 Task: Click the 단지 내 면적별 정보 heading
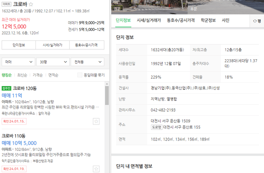coord(134,166)
